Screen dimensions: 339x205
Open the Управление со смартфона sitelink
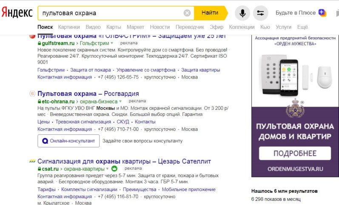[x=146, y=70]
